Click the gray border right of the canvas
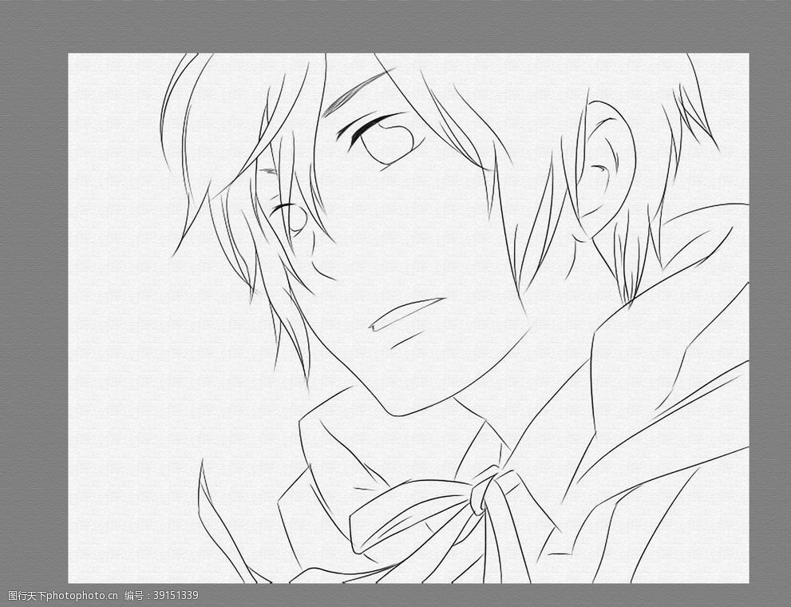Viewport: 791px width, 607px height. (769, 319)
